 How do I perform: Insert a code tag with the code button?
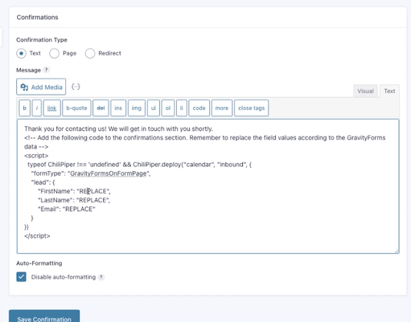(199, 108)
